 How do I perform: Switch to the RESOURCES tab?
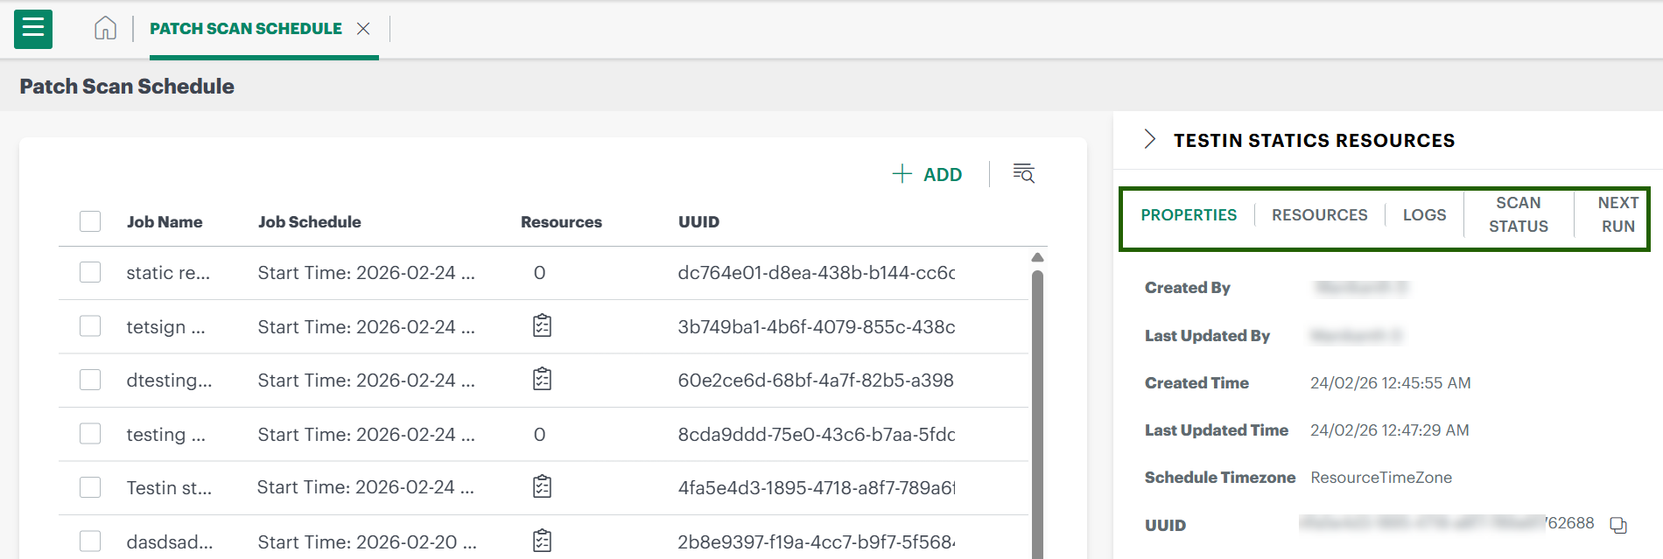1319,214
